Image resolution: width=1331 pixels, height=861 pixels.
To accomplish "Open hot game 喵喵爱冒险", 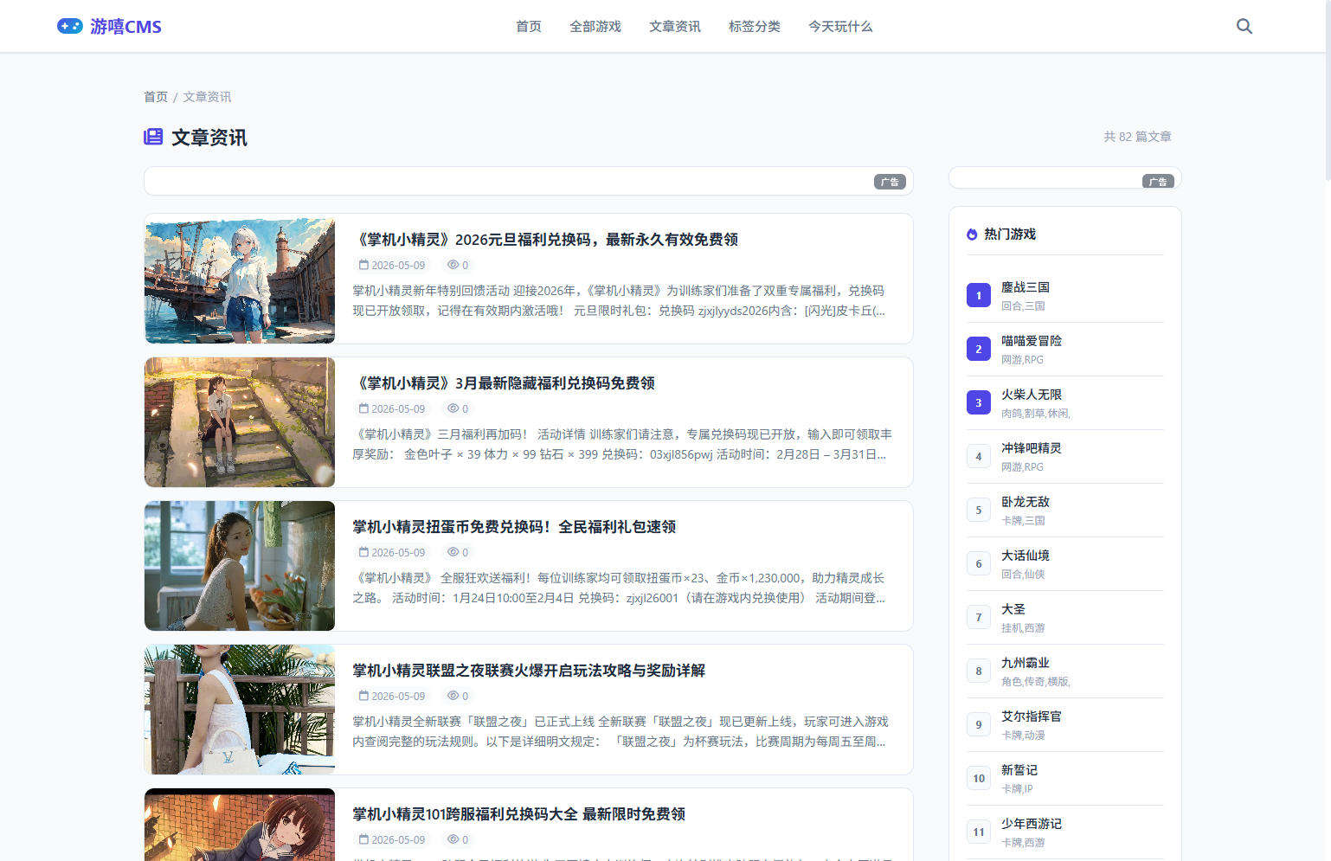I will pos(1032,341).
